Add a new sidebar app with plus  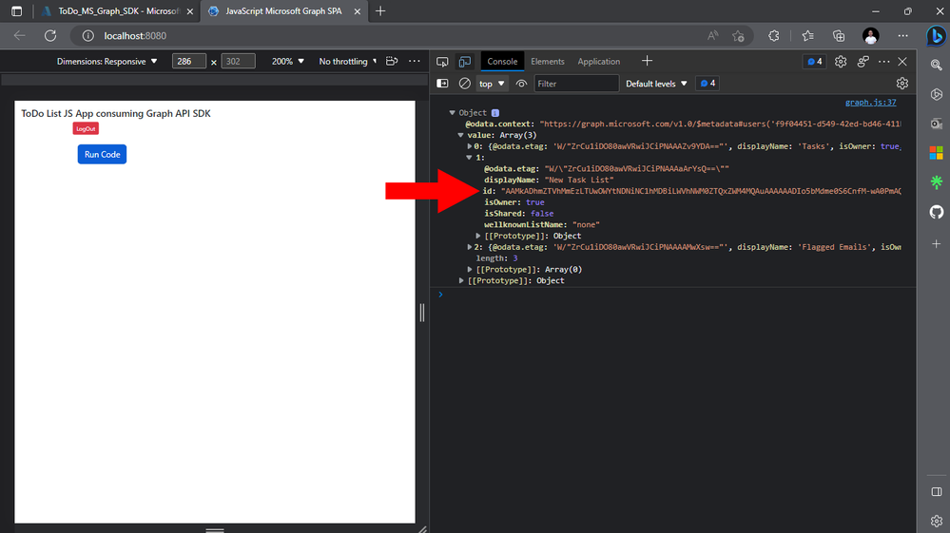(936, 244)
